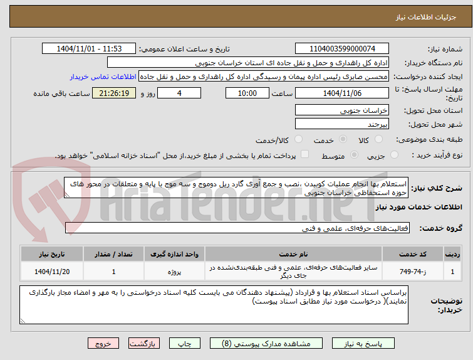473x360 pixels.
Task: Select the کالا radio button
Action: (x=378, y=139)
